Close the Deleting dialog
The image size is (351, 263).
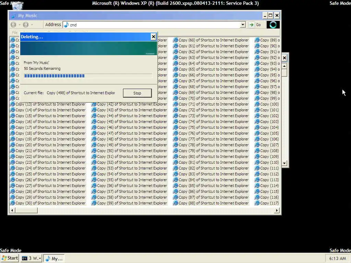point(153,37)
